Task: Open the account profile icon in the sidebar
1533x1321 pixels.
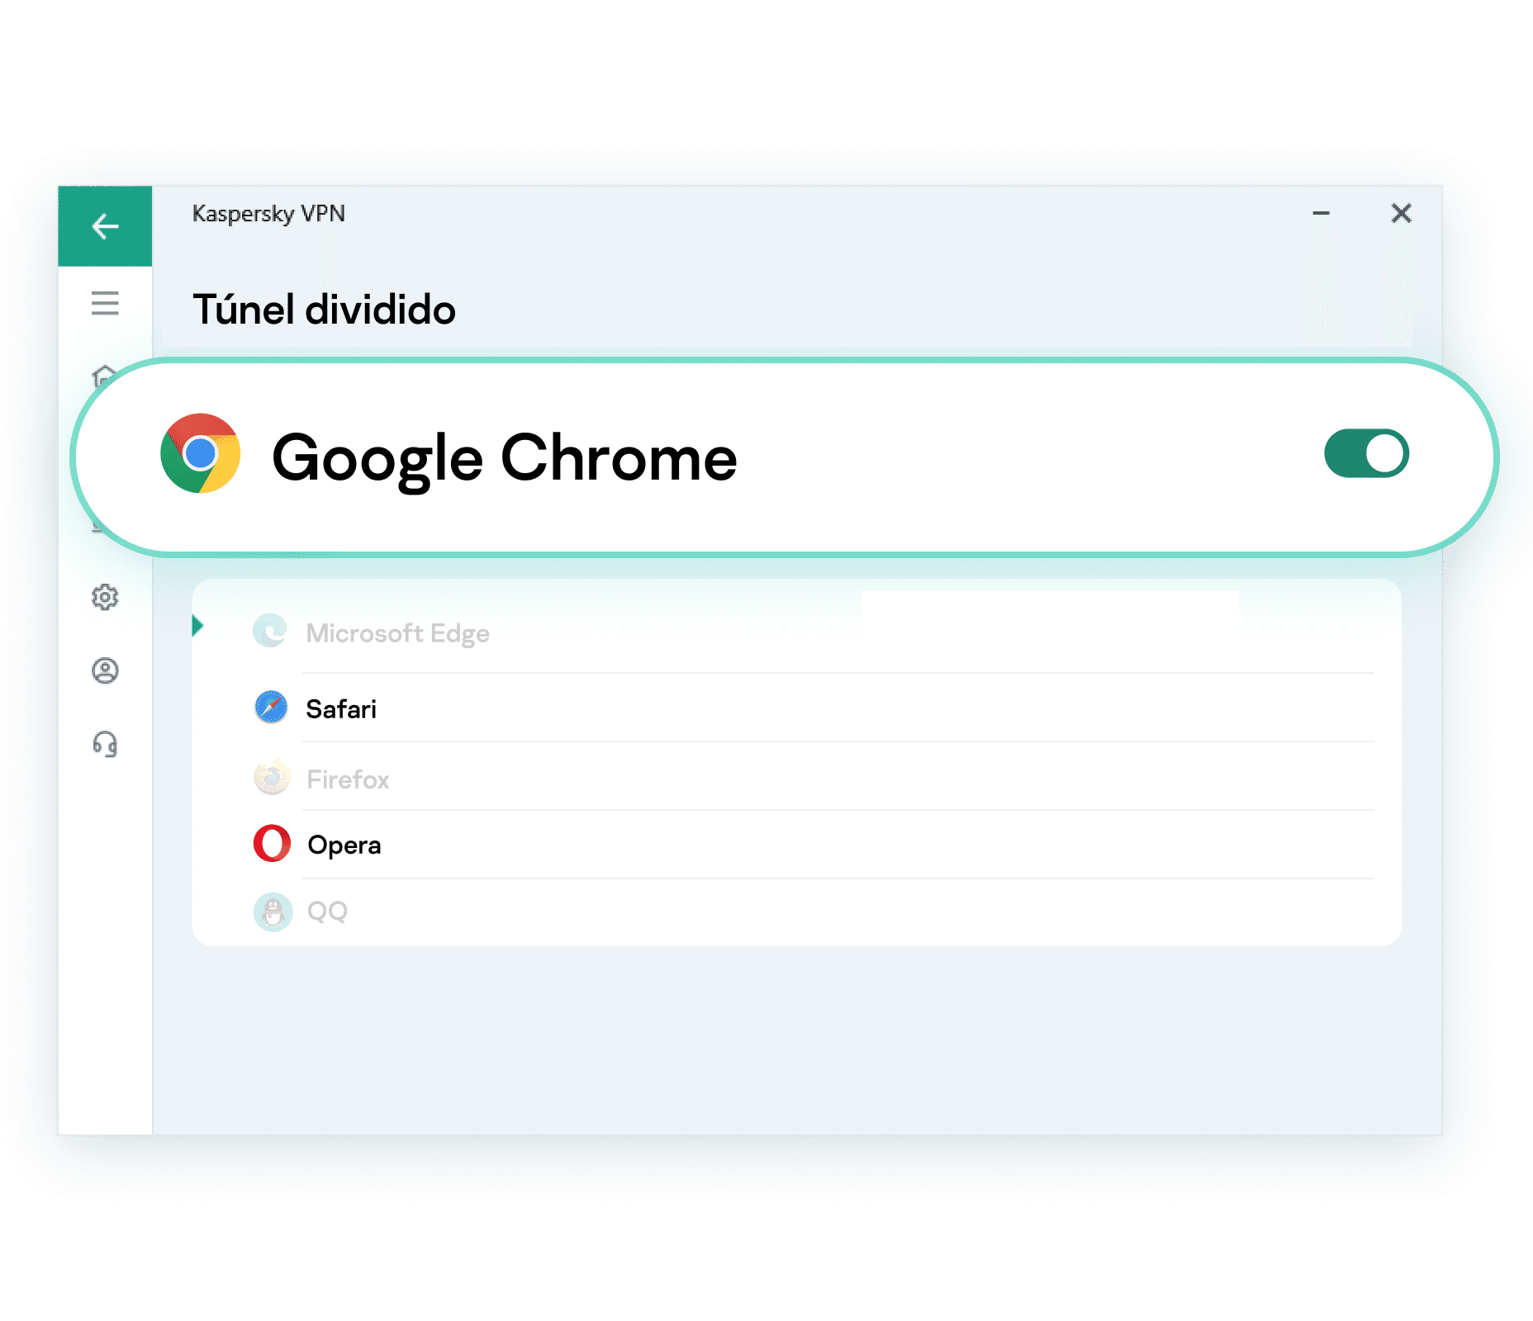Action: [105, 670]
